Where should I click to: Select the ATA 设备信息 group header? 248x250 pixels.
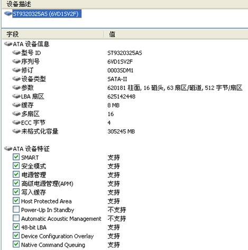[31, 44]
